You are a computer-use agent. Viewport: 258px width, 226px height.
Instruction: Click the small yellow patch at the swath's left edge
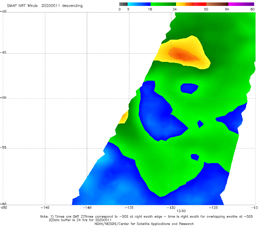[124, 118]
